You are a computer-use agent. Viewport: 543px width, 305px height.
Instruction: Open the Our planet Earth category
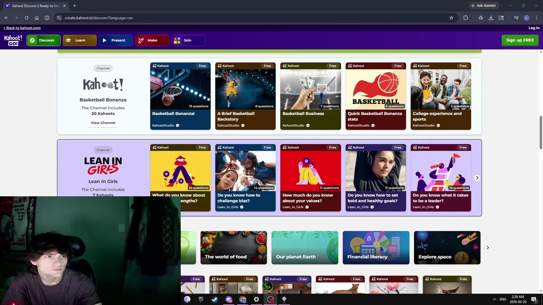tap(305, 248)
